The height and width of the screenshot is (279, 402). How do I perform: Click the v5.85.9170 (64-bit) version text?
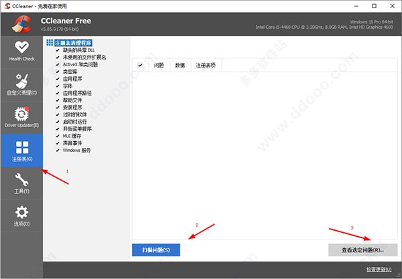60,29
